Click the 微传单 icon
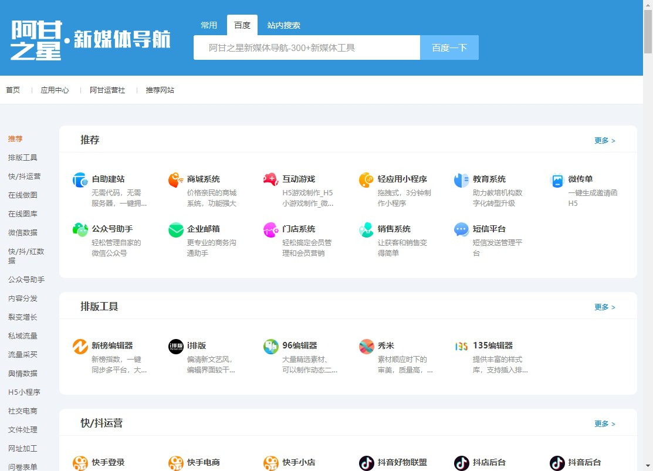Image resolution: width=653 pixels, height=471 pixels. [557, 180]
